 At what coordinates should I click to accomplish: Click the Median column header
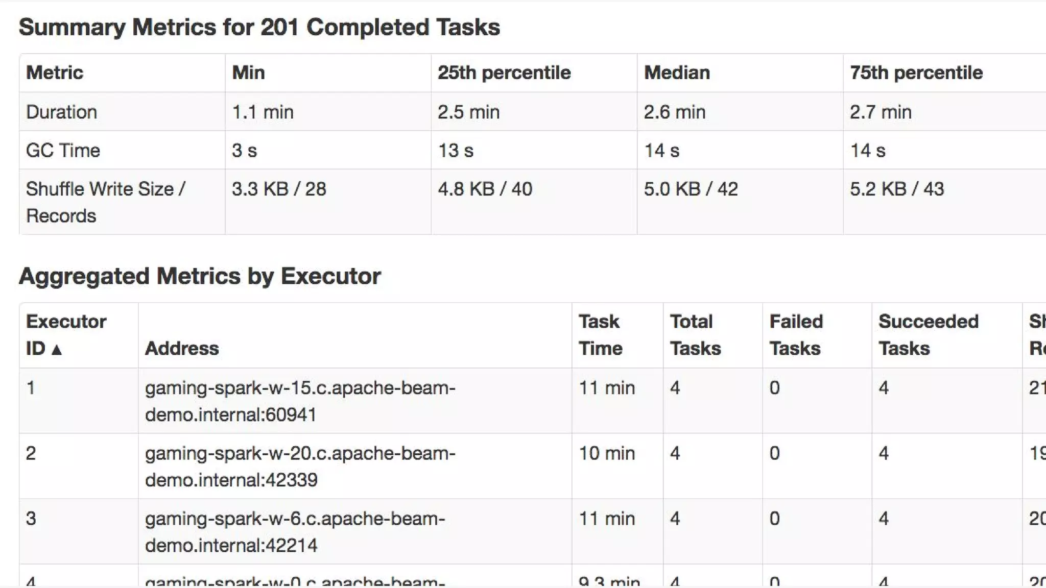click(x=677, y=72)
